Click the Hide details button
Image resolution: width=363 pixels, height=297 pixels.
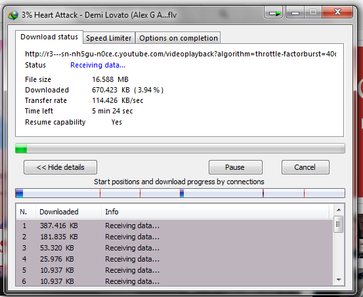point(60,167)
